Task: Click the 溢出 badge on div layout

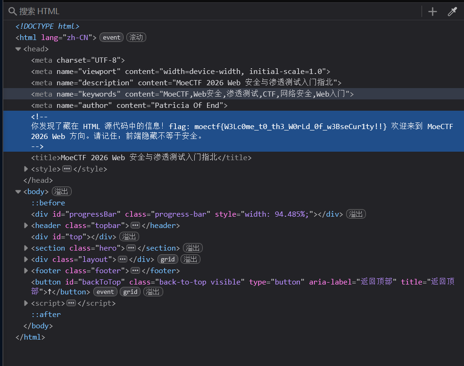Action: coord(191,259)
